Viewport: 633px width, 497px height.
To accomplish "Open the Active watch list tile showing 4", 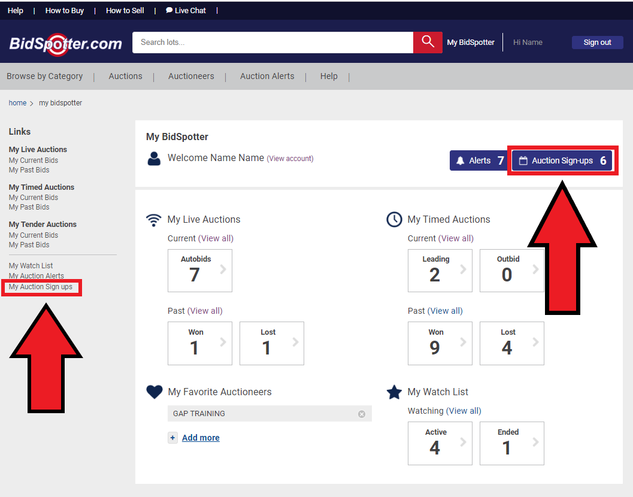I will click(x=440, y=443).
